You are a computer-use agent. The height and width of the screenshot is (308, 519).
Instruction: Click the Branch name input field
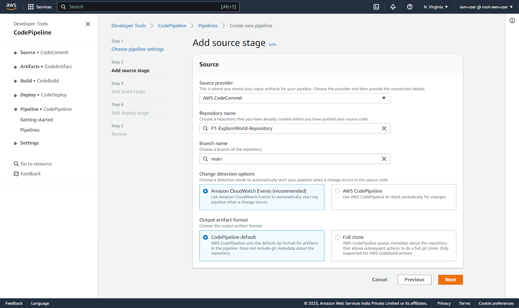pyautogui.click(x=295, y=159)
